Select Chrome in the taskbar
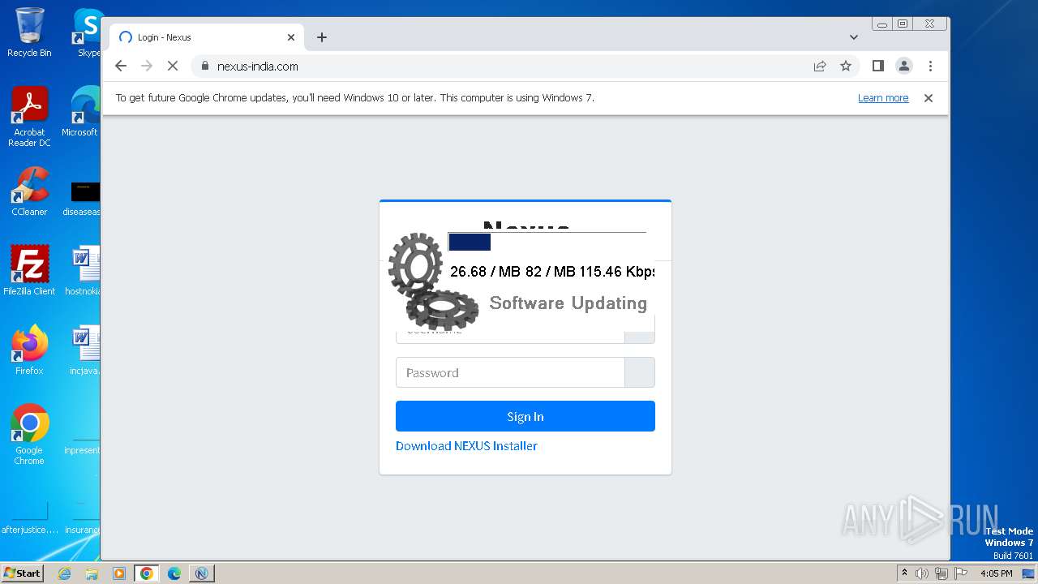Viewport: 1038px width, 584px height. (147, 573)
